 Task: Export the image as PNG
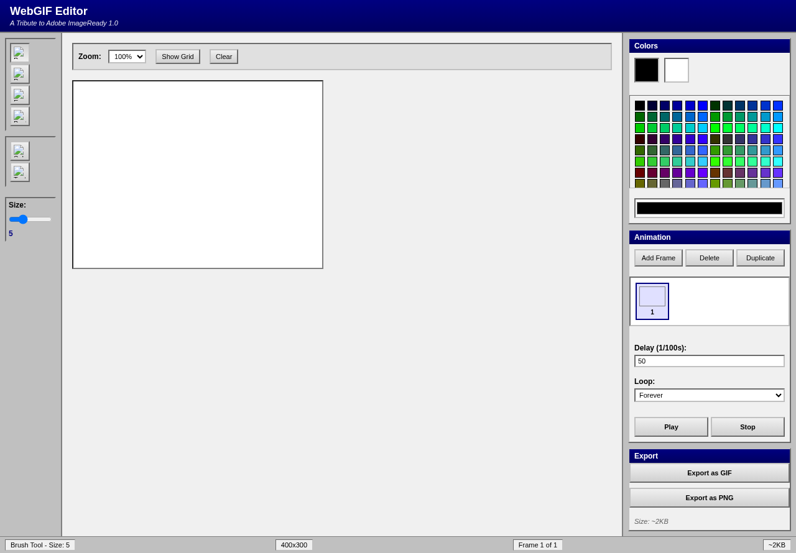709,497
